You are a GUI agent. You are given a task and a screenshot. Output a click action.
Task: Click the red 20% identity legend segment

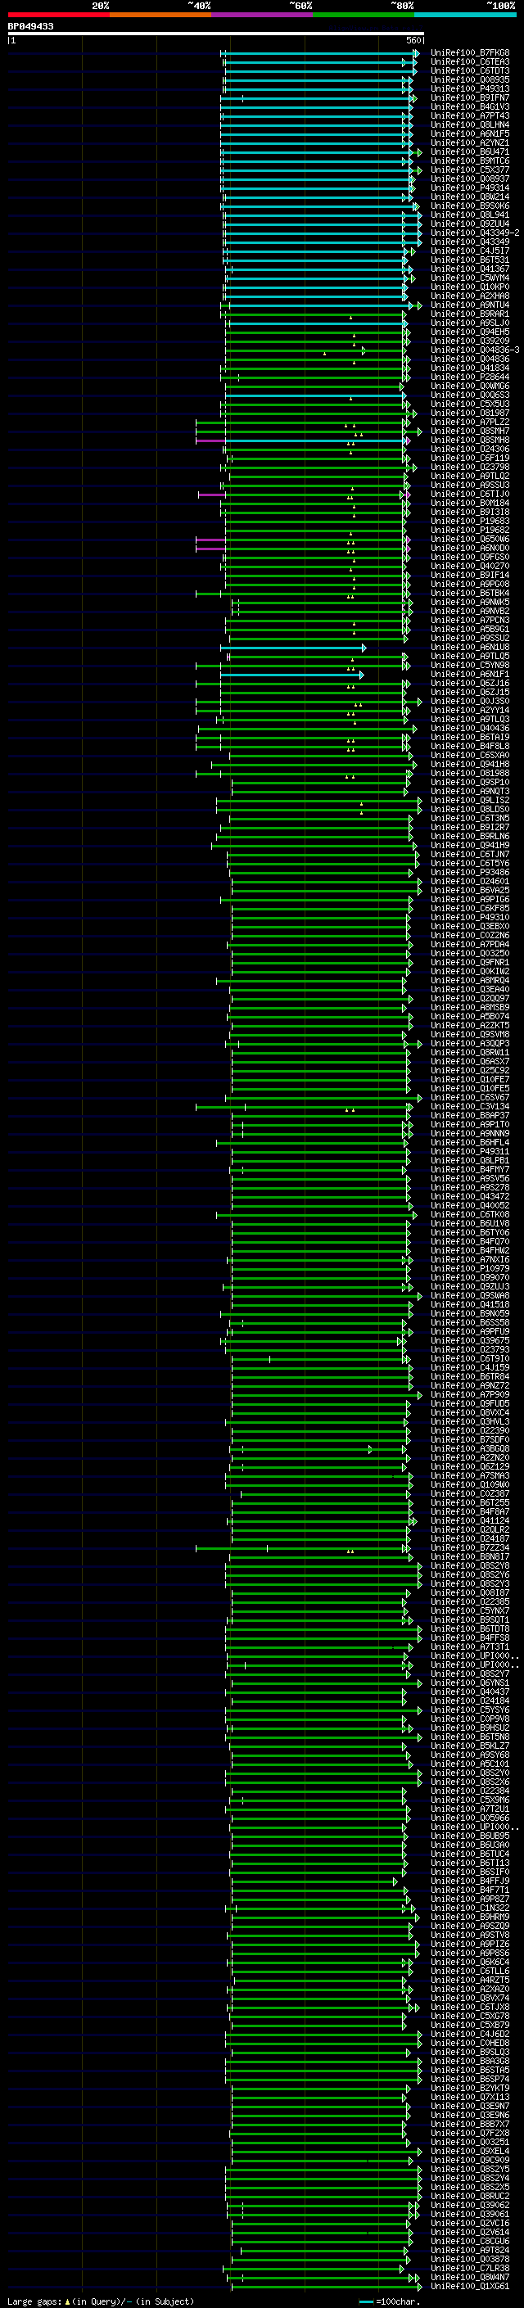59,15
